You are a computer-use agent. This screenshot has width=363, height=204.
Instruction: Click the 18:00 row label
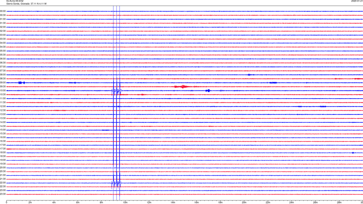click(x=3, y=153)
